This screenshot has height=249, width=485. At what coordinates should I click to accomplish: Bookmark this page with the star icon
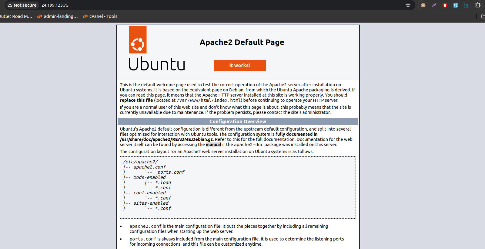[x=408, y=5]
